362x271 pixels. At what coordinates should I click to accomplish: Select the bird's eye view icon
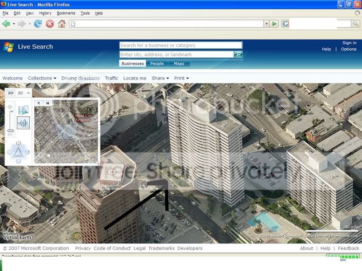tap(24, 122)
